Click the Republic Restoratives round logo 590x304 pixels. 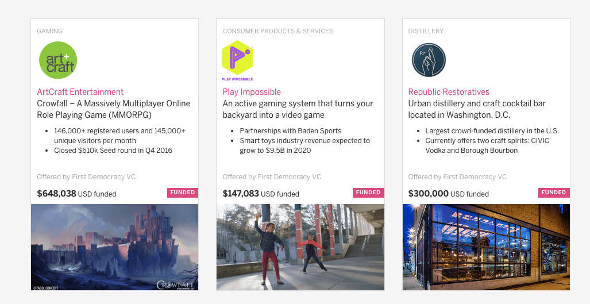pyautogui.click(x=429, y=60)
